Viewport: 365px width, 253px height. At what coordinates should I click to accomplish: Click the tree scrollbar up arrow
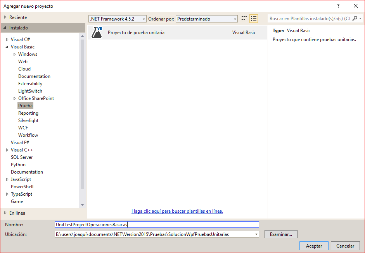click(x=82, y=36)
